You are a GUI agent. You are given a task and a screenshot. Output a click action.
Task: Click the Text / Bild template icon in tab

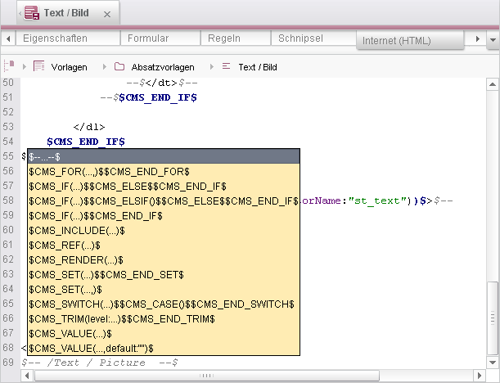(x=31, y=13)
